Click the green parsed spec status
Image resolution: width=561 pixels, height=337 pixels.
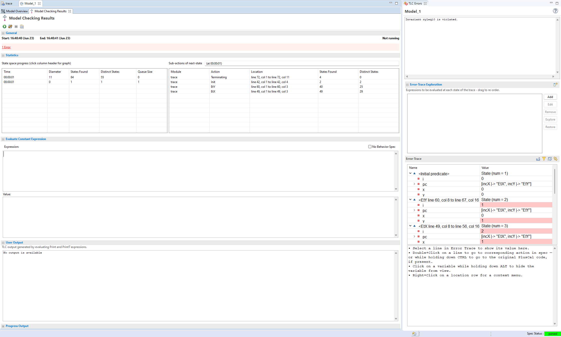pos(553,334)
